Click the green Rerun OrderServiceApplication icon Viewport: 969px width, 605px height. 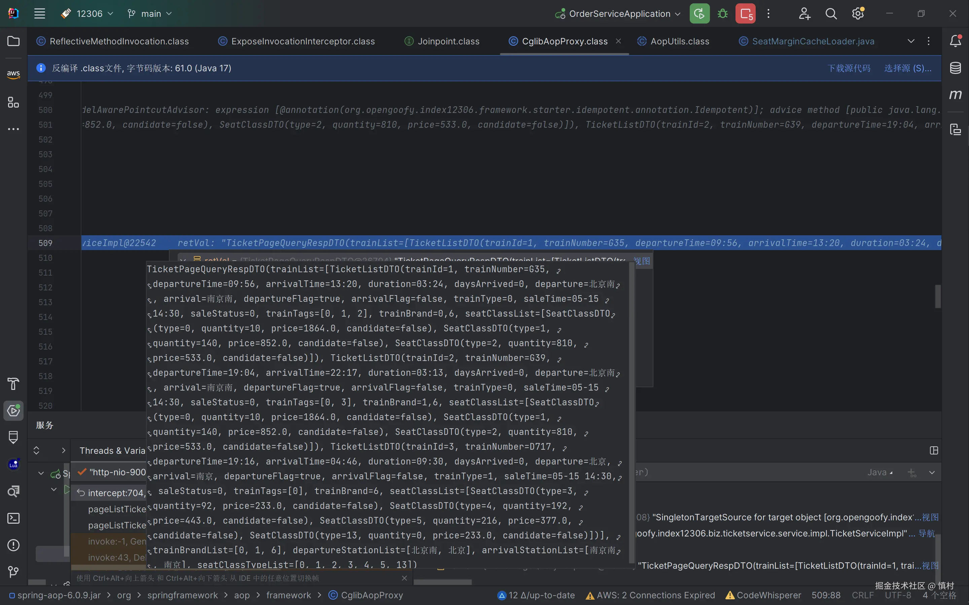(699, 13)
